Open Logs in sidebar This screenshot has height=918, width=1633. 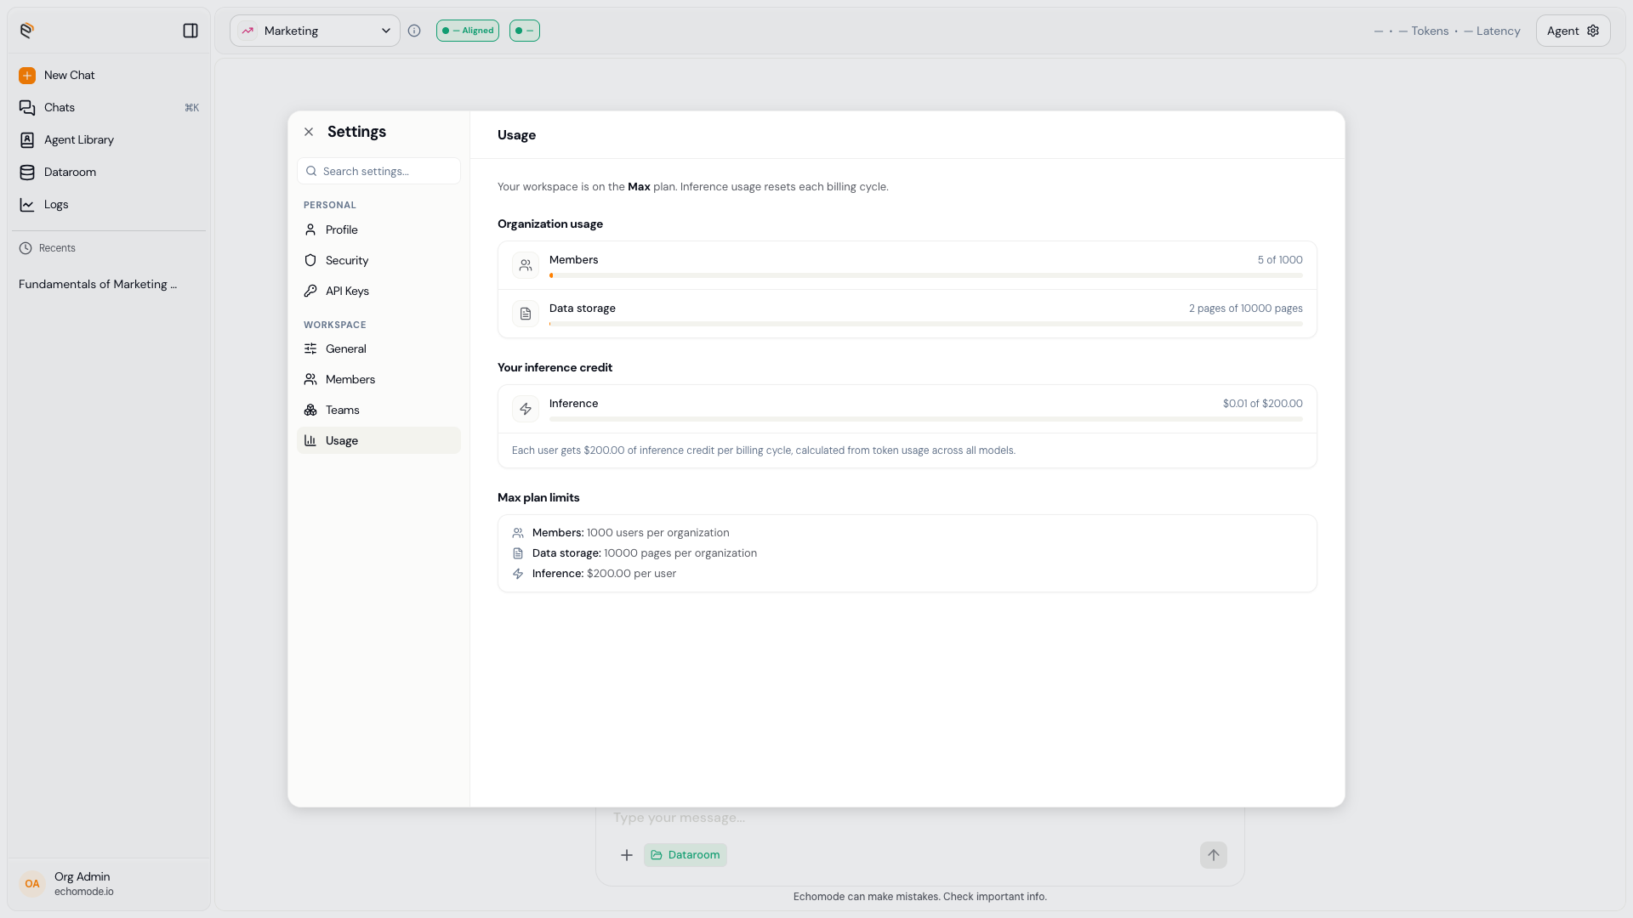coord(109,205)
